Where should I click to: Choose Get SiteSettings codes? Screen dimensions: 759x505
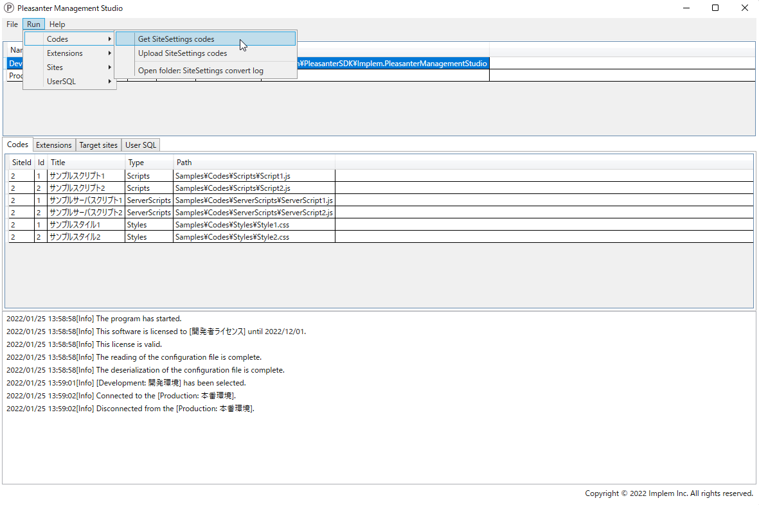click(x=206, y=39)
